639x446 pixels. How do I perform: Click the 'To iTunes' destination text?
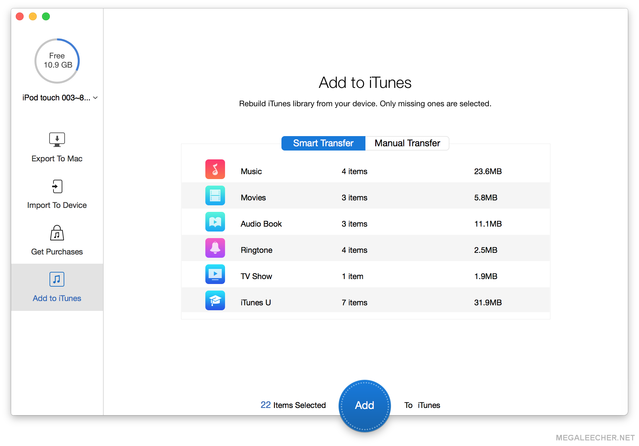pos(422,405)
